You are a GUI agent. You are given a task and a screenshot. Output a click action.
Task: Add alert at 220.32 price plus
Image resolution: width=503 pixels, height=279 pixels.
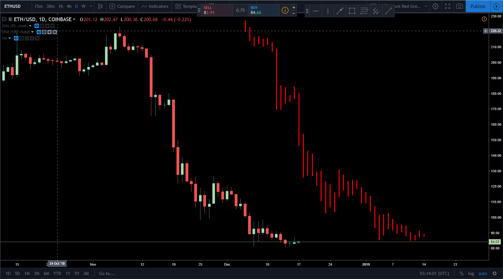[x=486, y=31]
